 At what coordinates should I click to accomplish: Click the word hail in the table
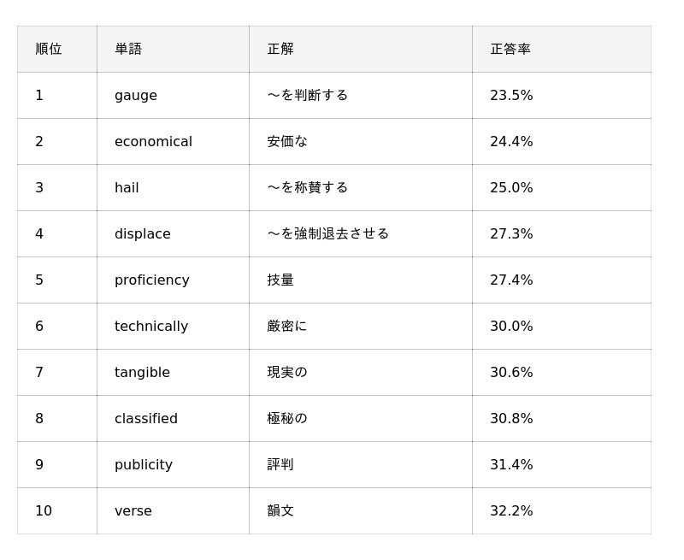tap(127, 187)
